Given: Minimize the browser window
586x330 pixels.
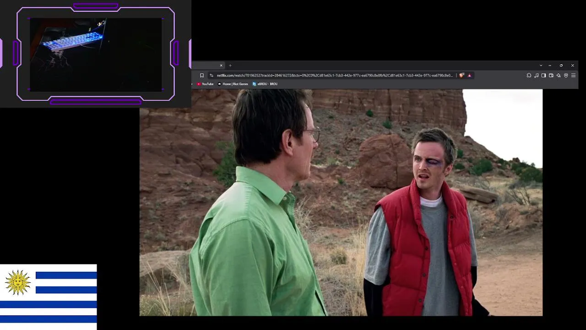Looking at the screenshot, I should point(550,66).
